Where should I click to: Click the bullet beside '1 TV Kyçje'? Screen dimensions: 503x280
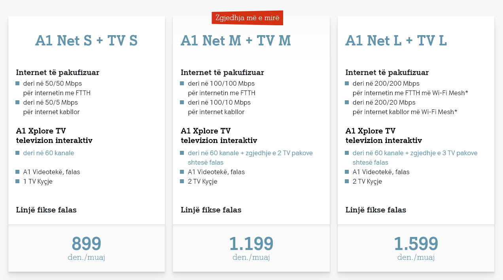pyautogui.click(x=17, y=181)
